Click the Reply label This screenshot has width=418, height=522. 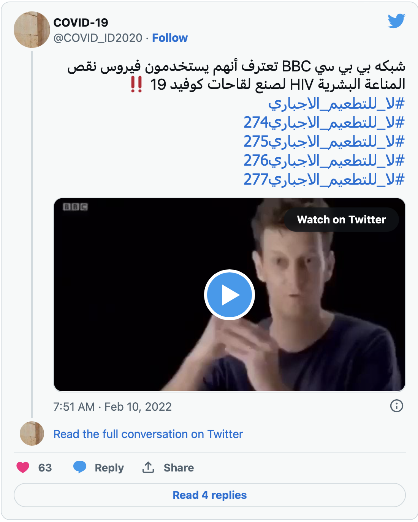[x=109, y=468]
